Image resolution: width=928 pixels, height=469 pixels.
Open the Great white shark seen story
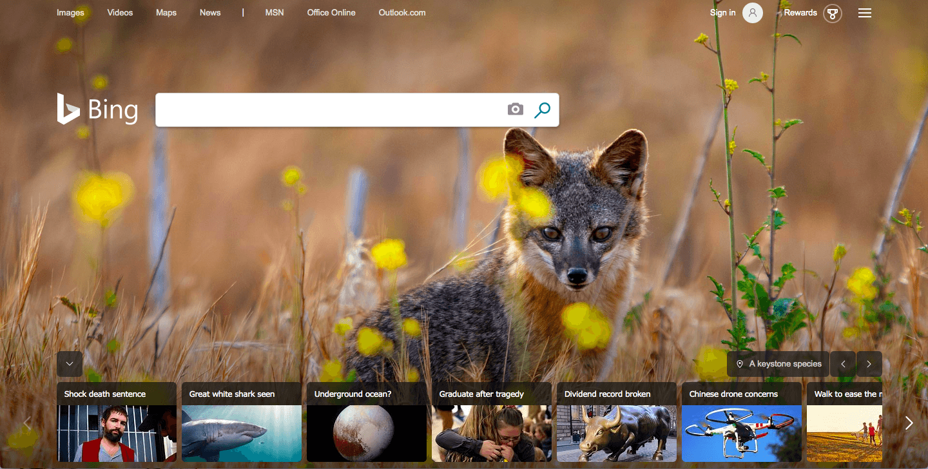tap(242, 422)
